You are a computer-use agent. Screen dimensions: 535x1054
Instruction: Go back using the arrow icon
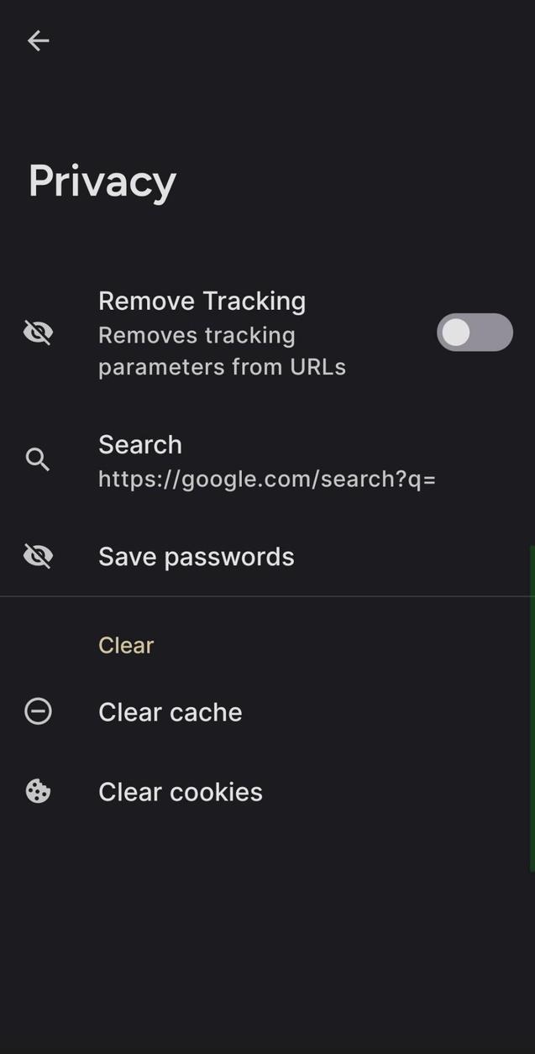tap(39, 40)
